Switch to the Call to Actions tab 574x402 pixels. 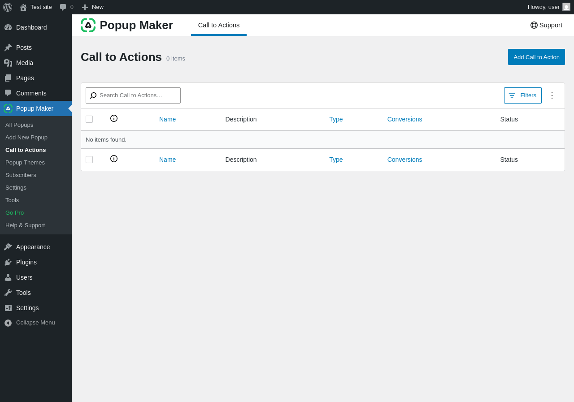[219, 25]
